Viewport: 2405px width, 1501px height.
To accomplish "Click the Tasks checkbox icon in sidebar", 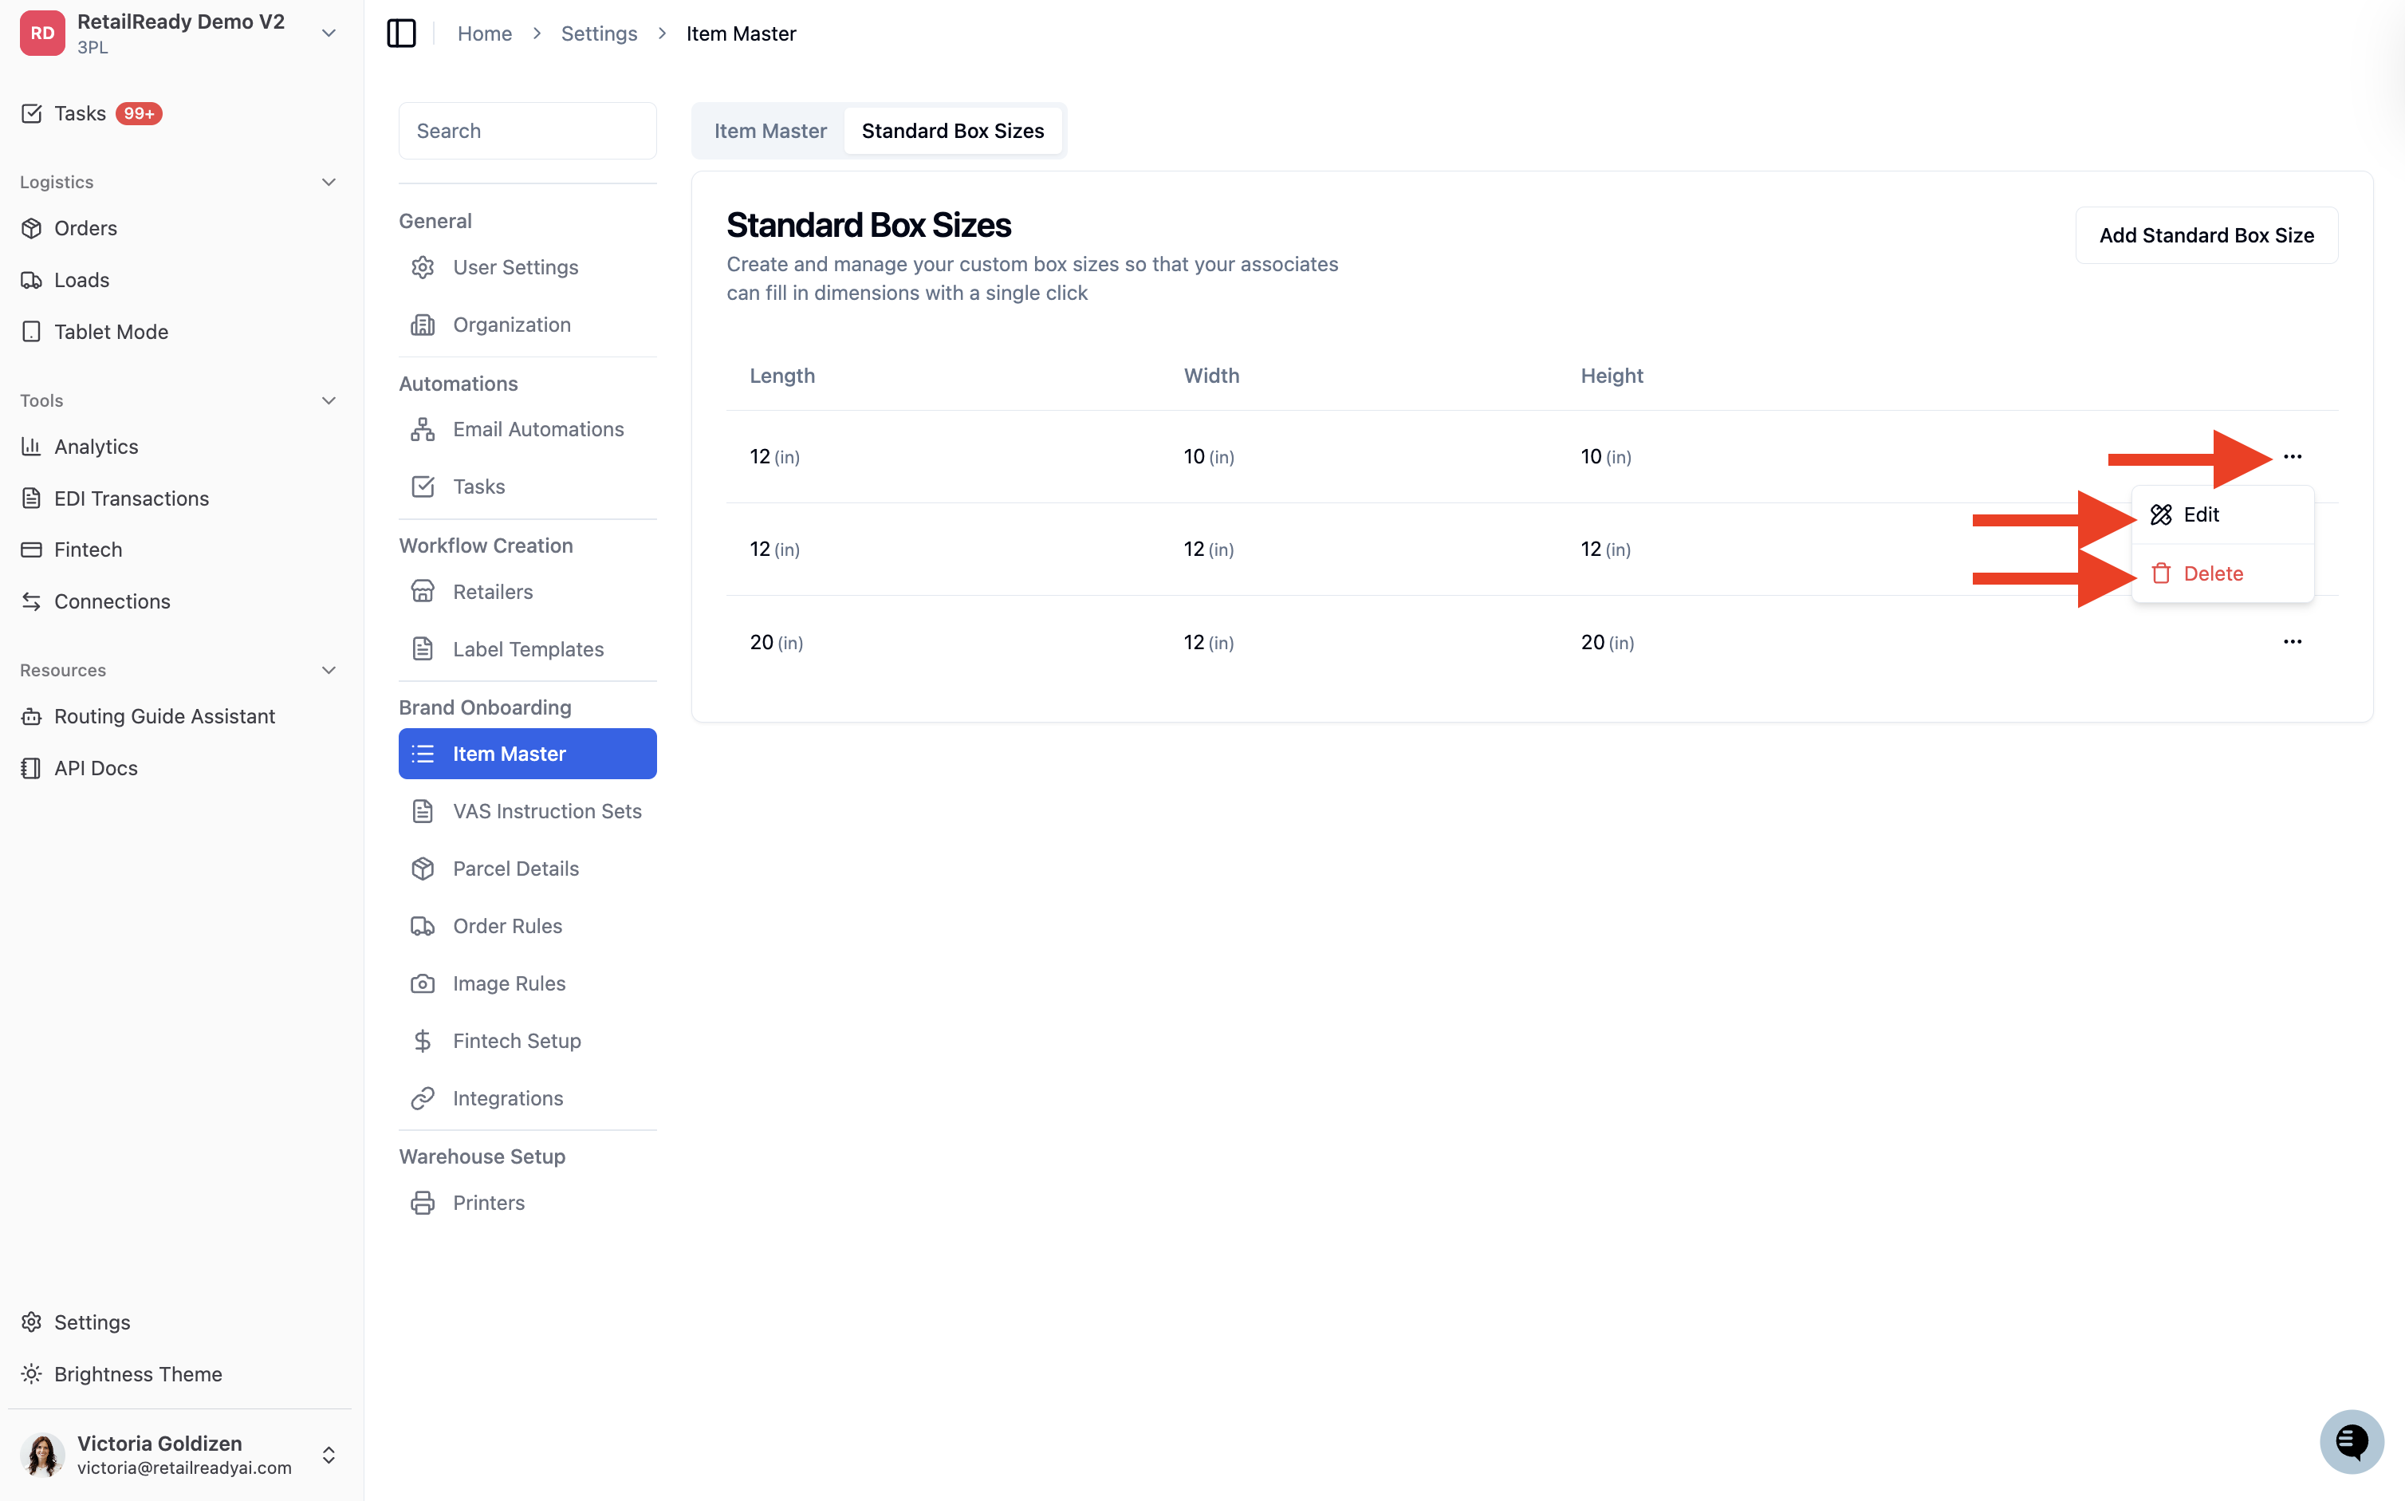I will (32, 113).
